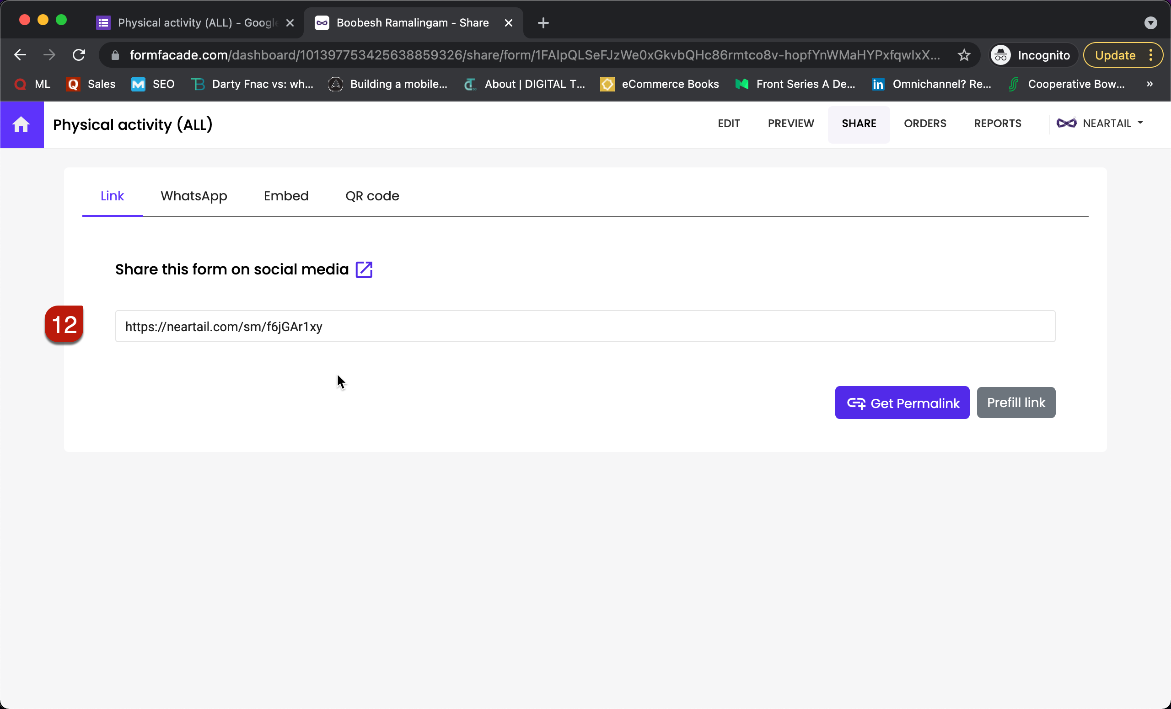Image resolution: width=1171 pixels, height=709 pixels.
Task: Open the Omnichannel LinkedIn bookmark
Action: (x=931, y=84)
